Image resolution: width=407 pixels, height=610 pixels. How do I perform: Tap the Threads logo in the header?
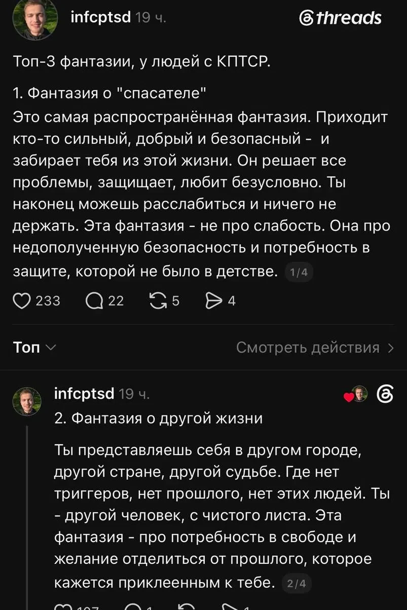click(340, 18)
